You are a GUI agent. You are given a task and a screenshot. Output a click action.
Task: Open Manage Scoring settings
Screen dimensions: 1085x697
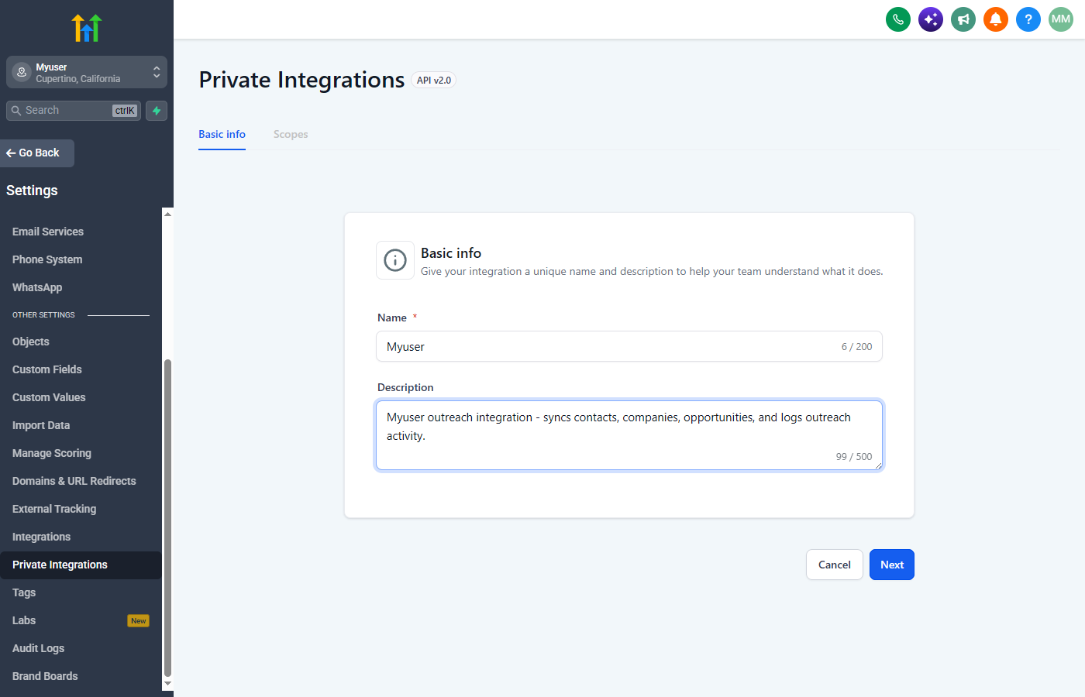[52, 453]
